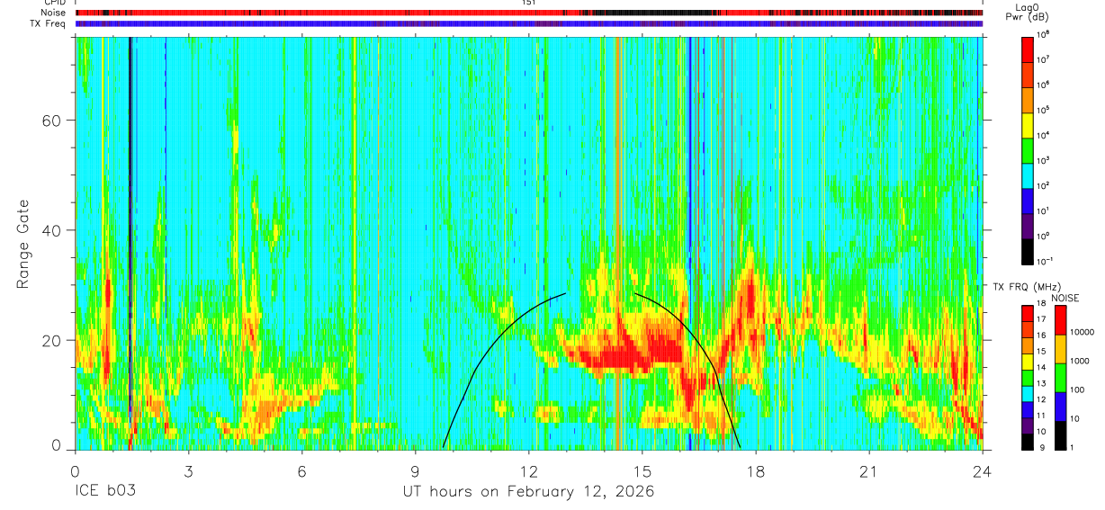
Task: Select the black bottom segment of power colorbar
Action: (x=1028, y=249)
